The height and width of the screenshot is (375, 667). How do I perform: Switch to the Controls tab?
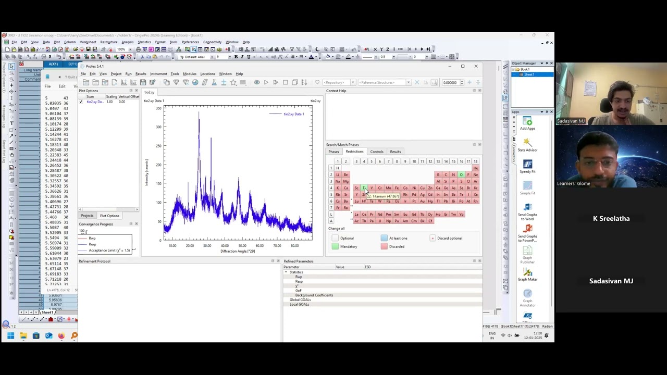point(377,152)
